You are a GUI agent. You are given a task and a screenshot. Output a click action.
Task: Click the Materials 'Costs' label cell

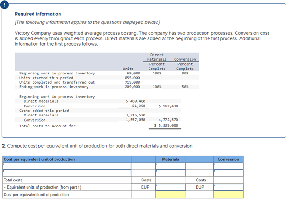pyautogui.click(x=146, y=180)
